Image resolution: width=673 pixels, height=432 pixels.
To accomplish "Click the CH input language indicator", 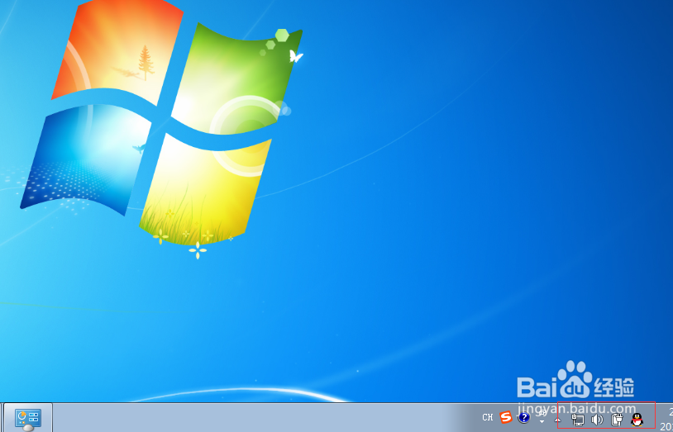I will [x=487, y=417].
